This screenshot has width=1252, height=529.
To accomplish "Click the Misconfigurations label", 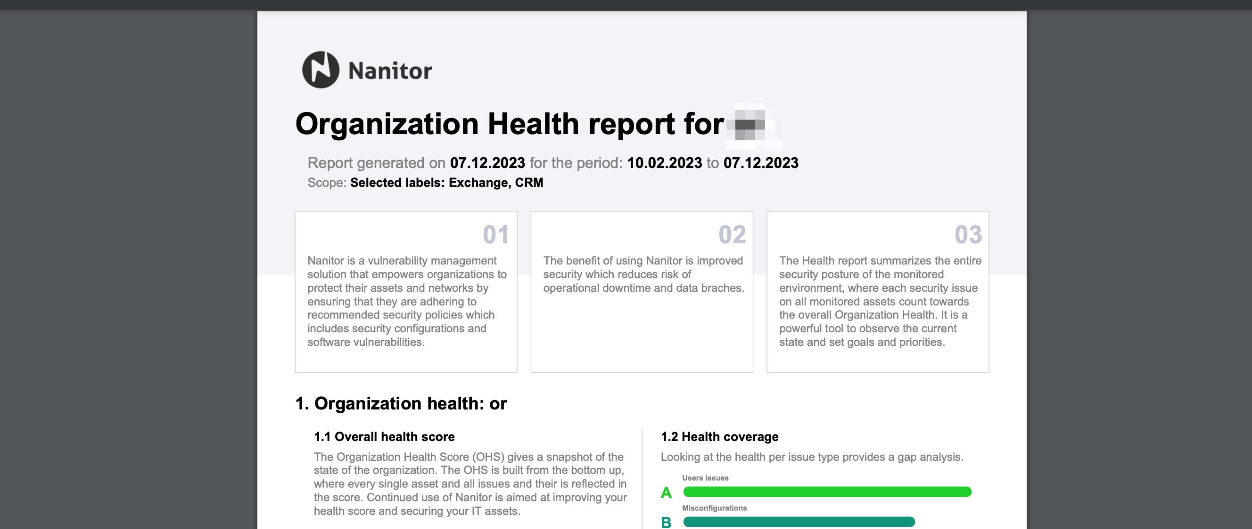I will click(714, 508).
